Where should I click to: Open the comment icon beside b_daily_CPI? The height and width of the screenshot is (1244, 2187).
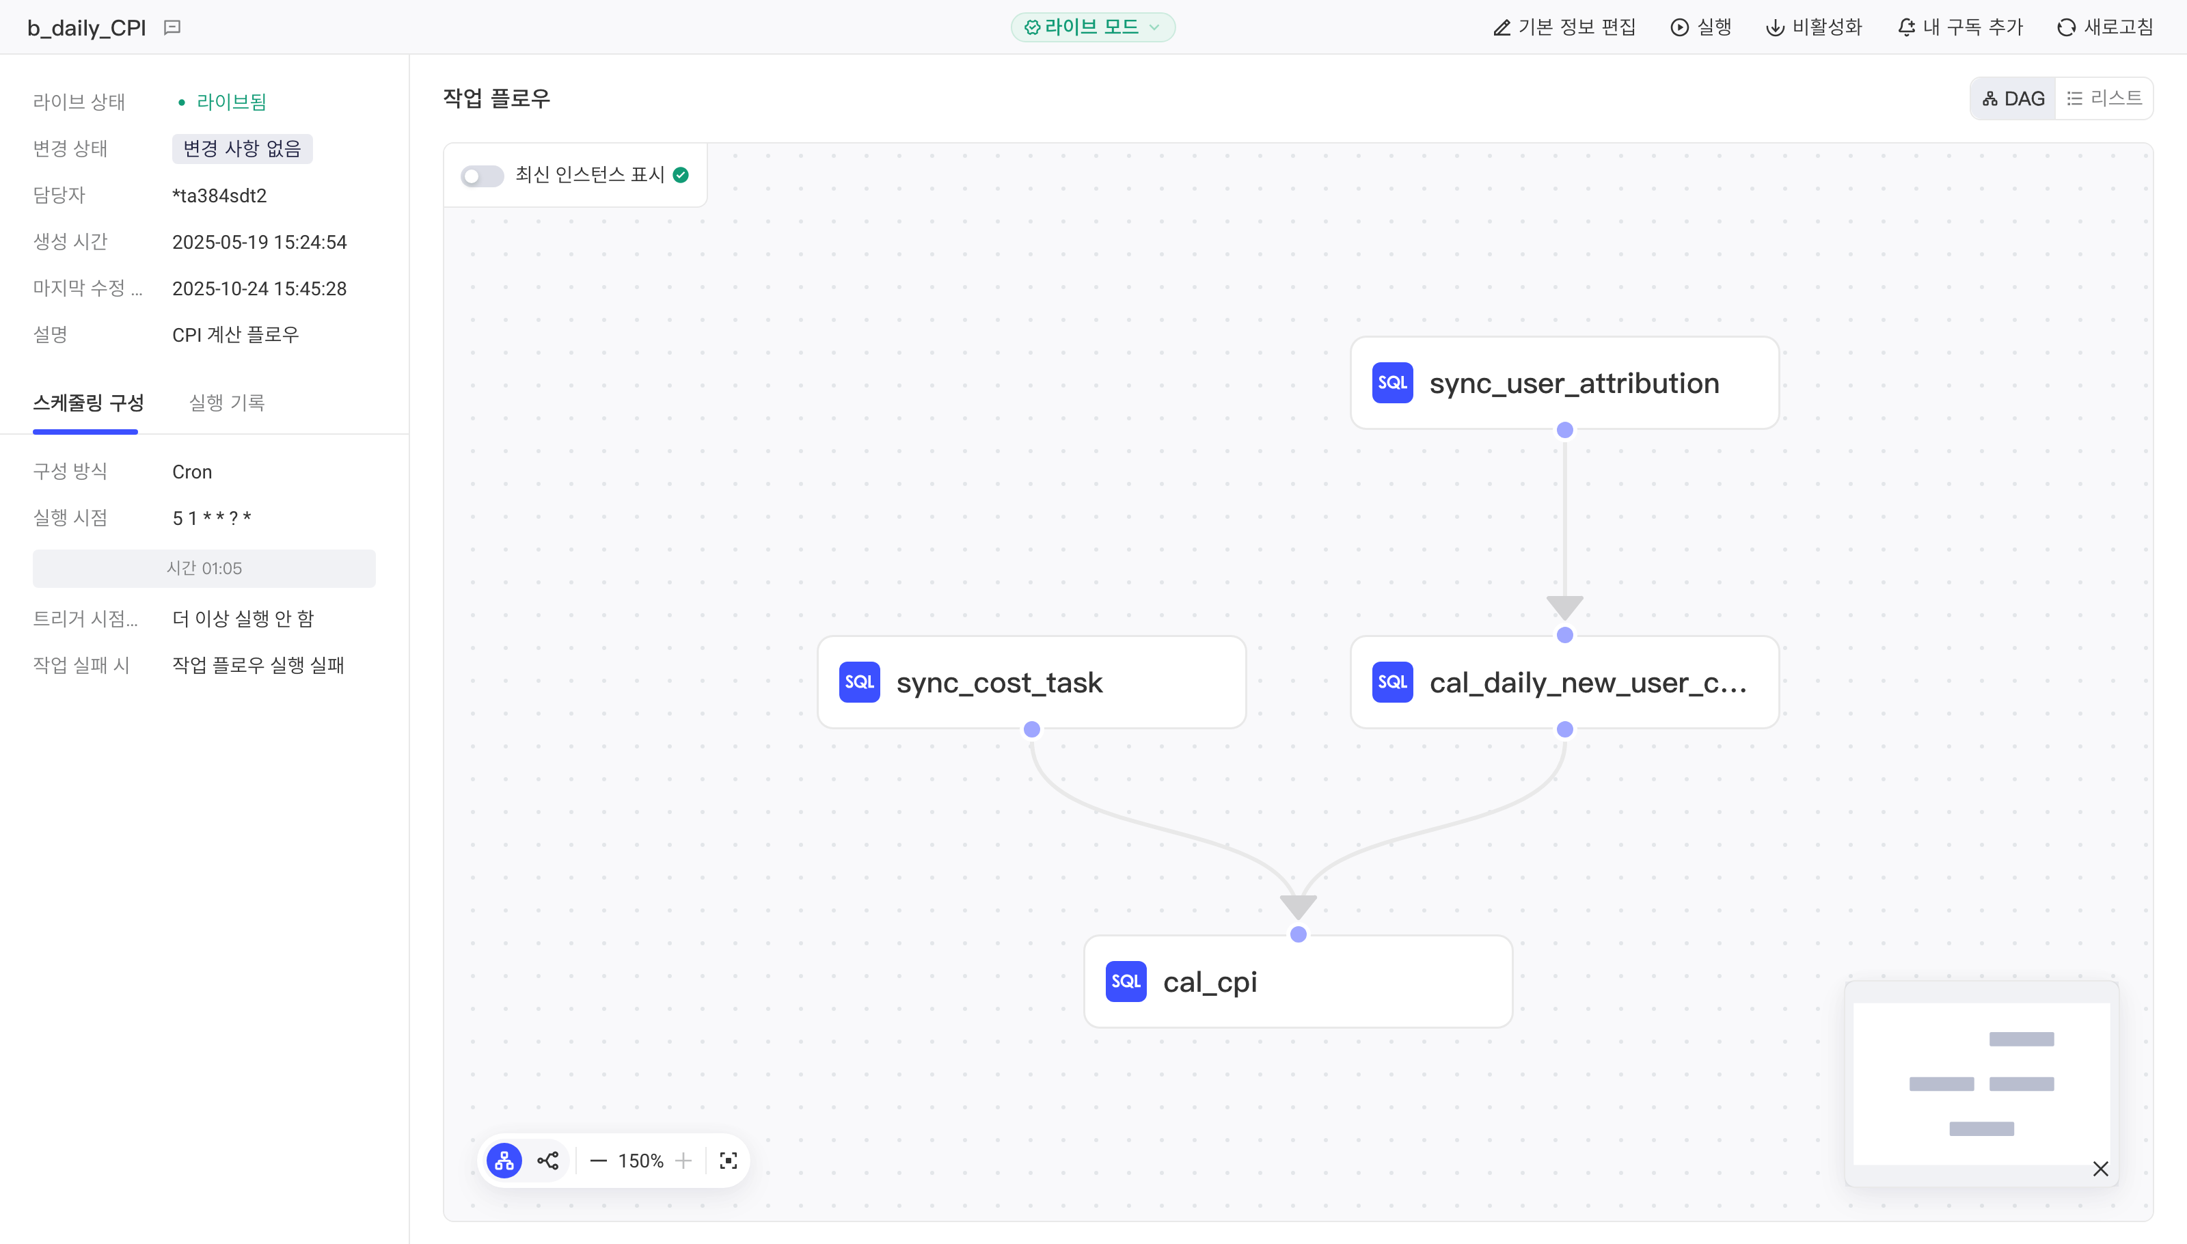(x=172, y=27)
